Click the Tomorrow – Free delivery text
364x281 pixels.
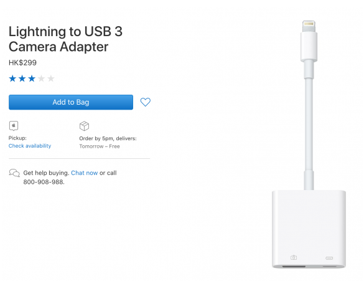[100, 146]
